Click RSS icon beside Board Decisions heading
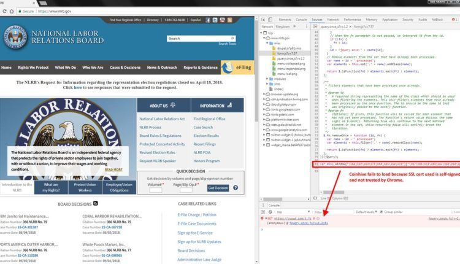 point(96,203)
